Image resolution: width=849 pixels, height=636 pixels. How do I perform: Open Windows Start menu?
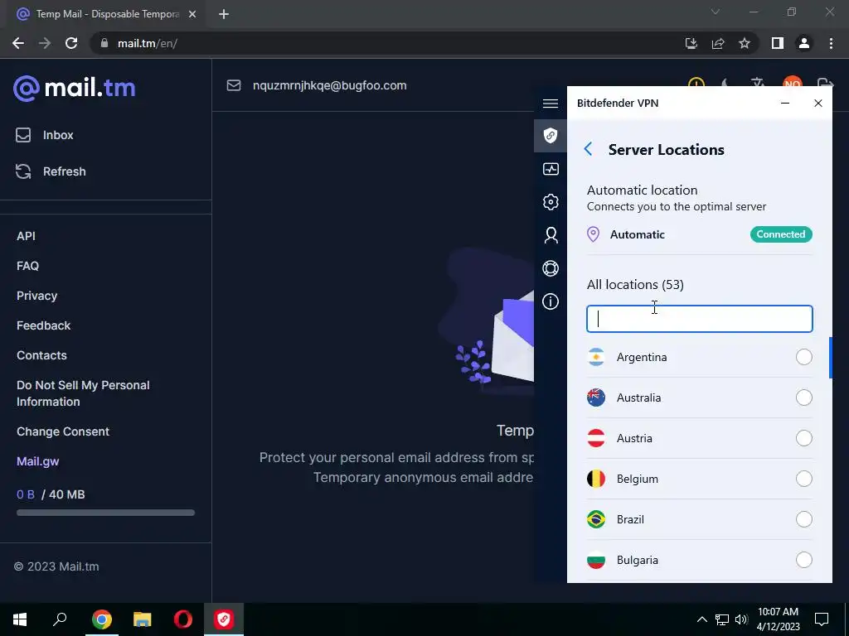pyautogui.click(x=20, y=619)
